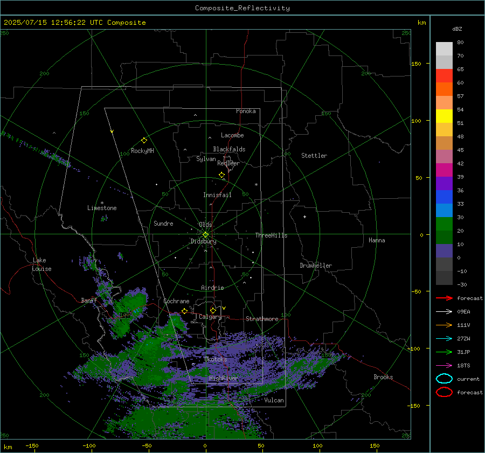Click the 2025/07/15 12:56:22 UTC timestamp
Image resolution: width=485 pixels, height=453 pixels.
pyautogui.click(x=53, y=23)
